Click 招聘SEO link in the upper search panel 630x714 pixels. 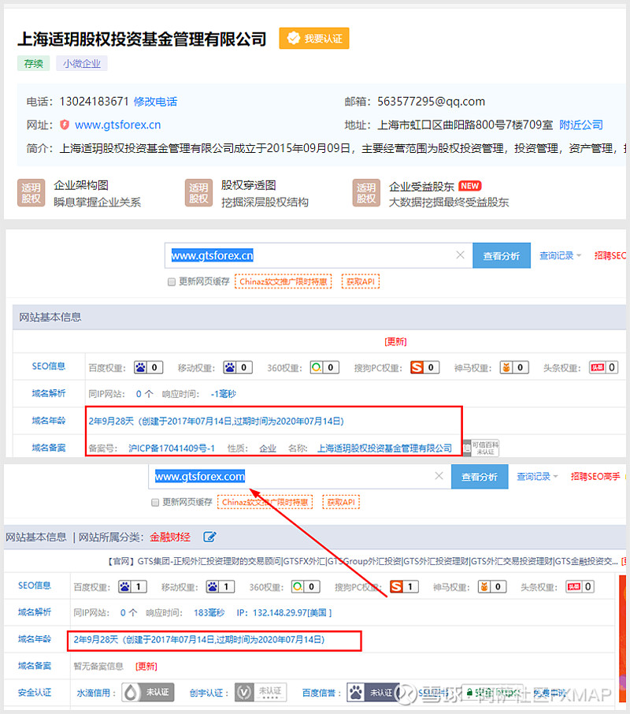(x=610, y=255)
